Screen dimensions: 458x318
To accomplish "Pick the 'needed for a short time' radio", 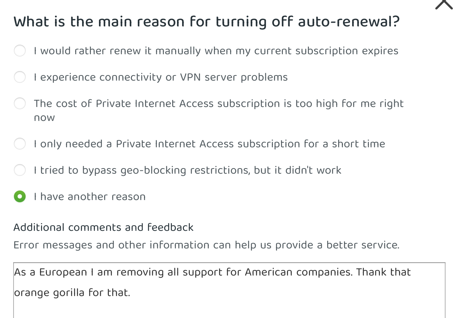I will [x=20, y=144].
